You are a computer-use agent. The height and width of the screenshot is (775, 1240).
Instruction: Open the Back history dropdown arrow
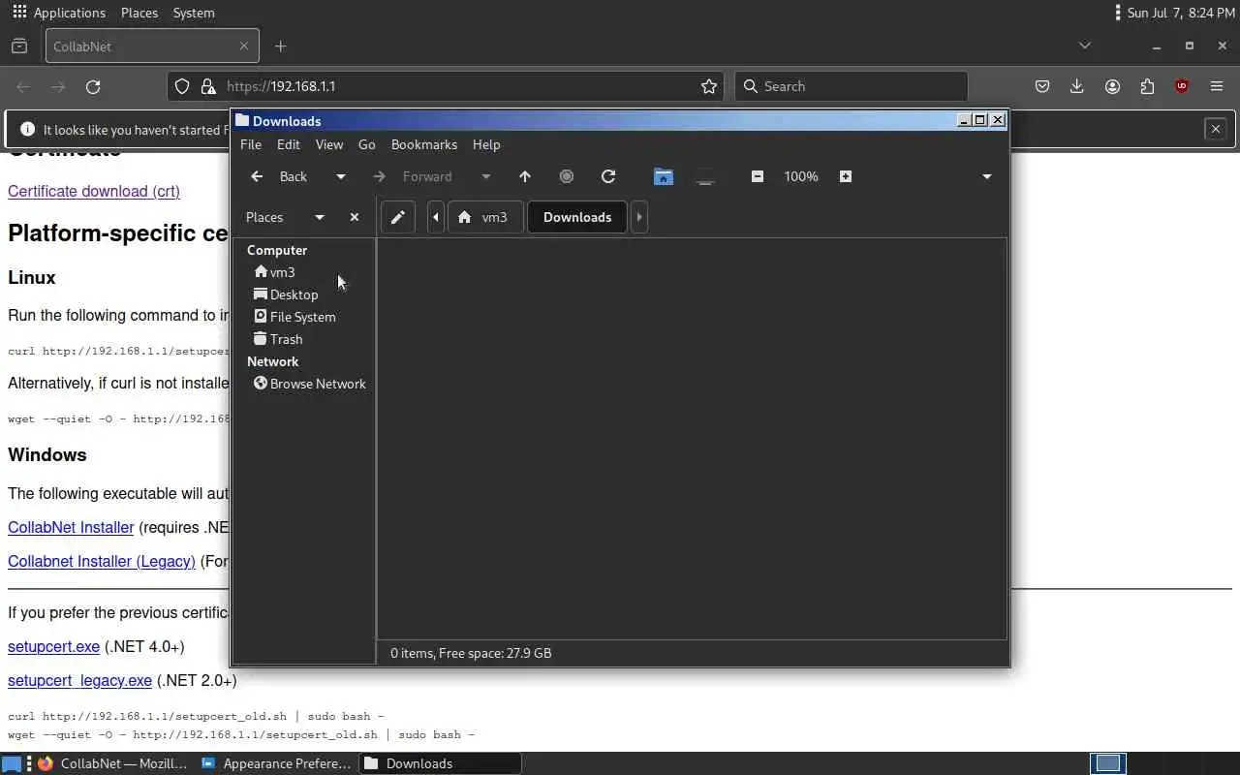[340, 176]
